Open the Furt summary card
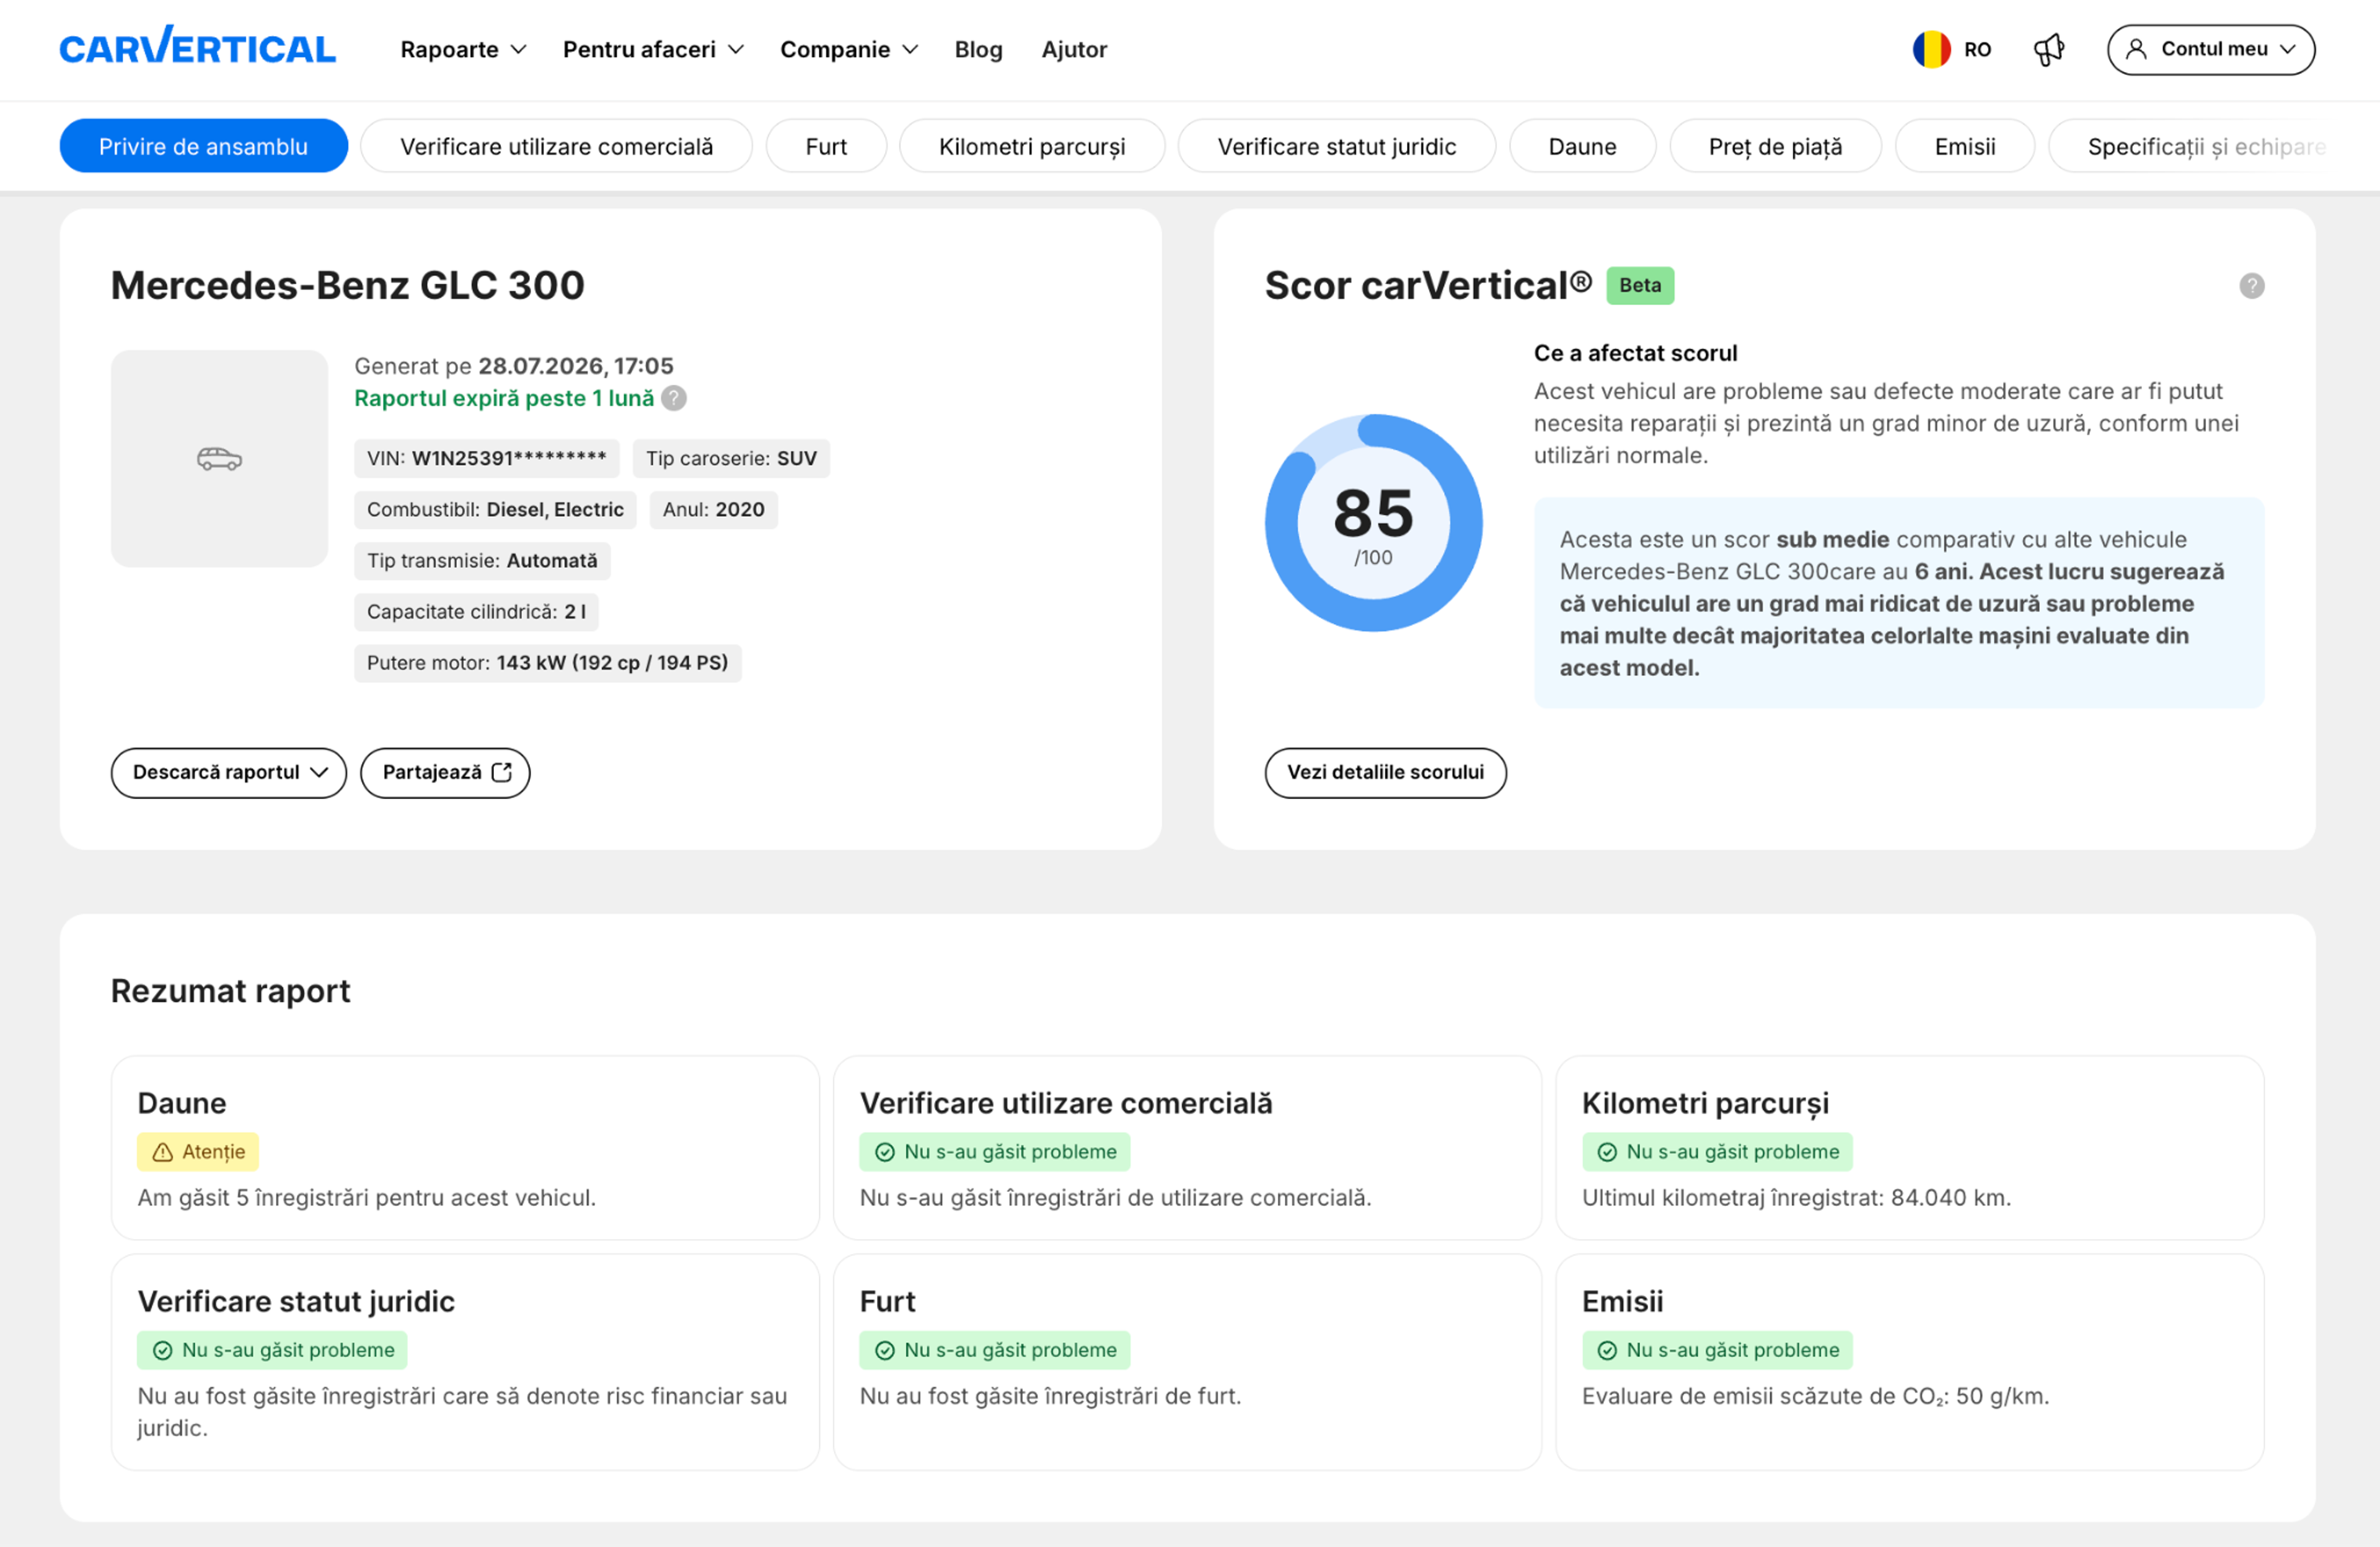Image resolution: width=2380 pixels, height=1547 pixels. coord(1187,1361)
